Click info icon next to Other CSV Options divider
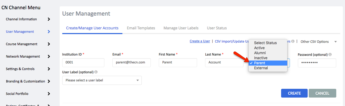 pyautogui.click(x=293, y=41)
